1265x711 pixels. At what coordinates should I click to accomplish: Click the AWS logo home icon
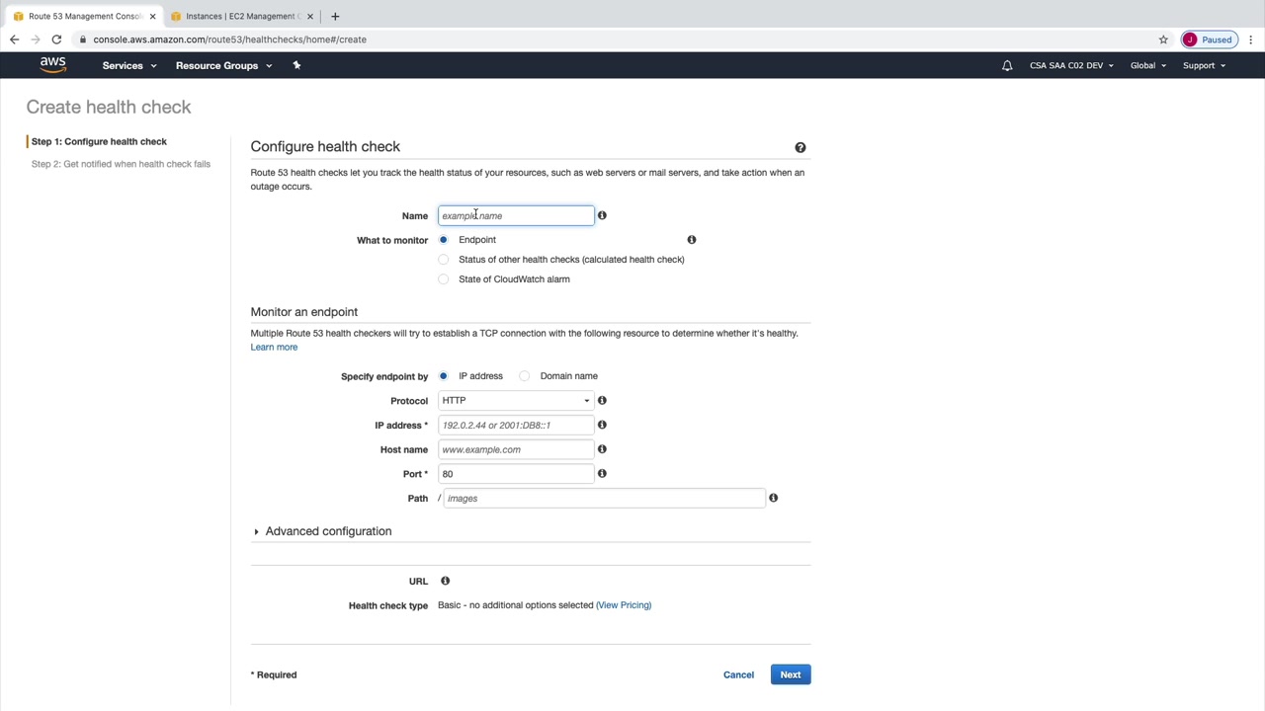[52, 65]
